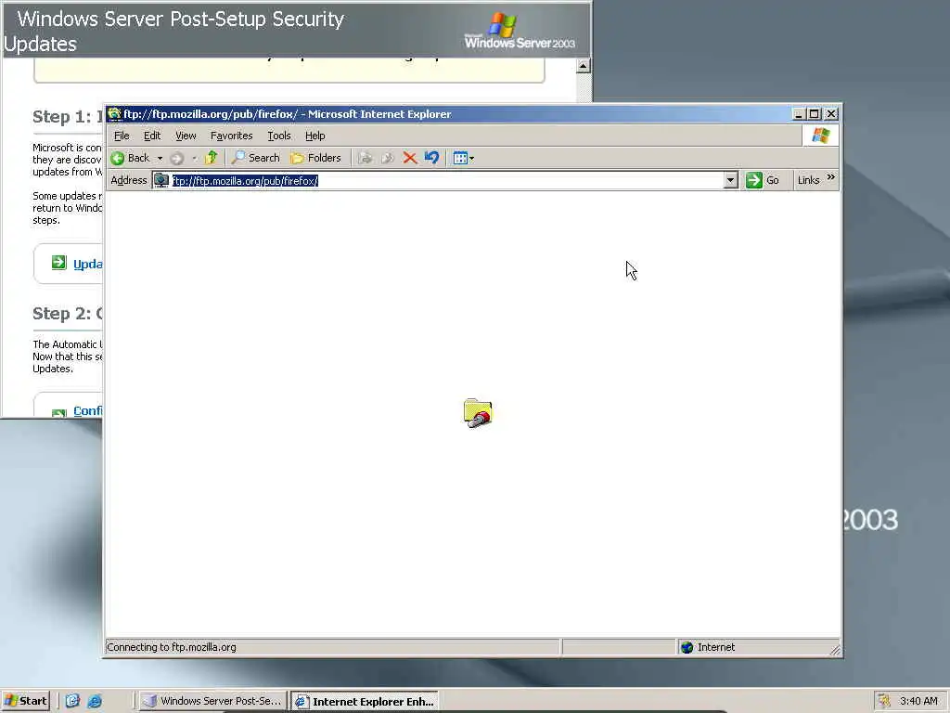Image resolution: width=950 pixels, height=713 pixels.
Task: Click the red Delete X icon
Action: point(409,158)
